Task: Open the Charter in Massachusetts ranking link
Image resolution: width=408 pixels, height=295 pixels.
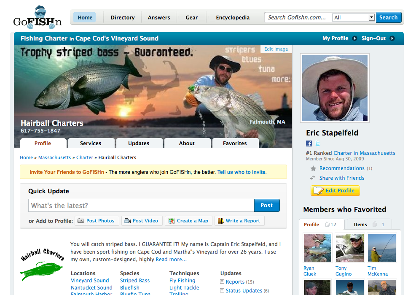Action: (x=364, y=153)
